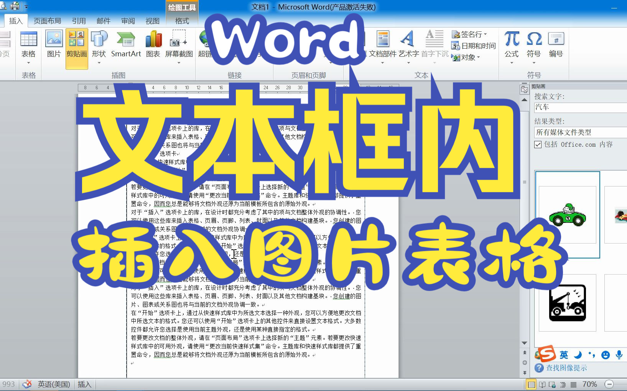This screenshot has width=627, height=391.
Task: Insert an 对象 (Object)
Action: pyautogui.click(x=466, y=57)
